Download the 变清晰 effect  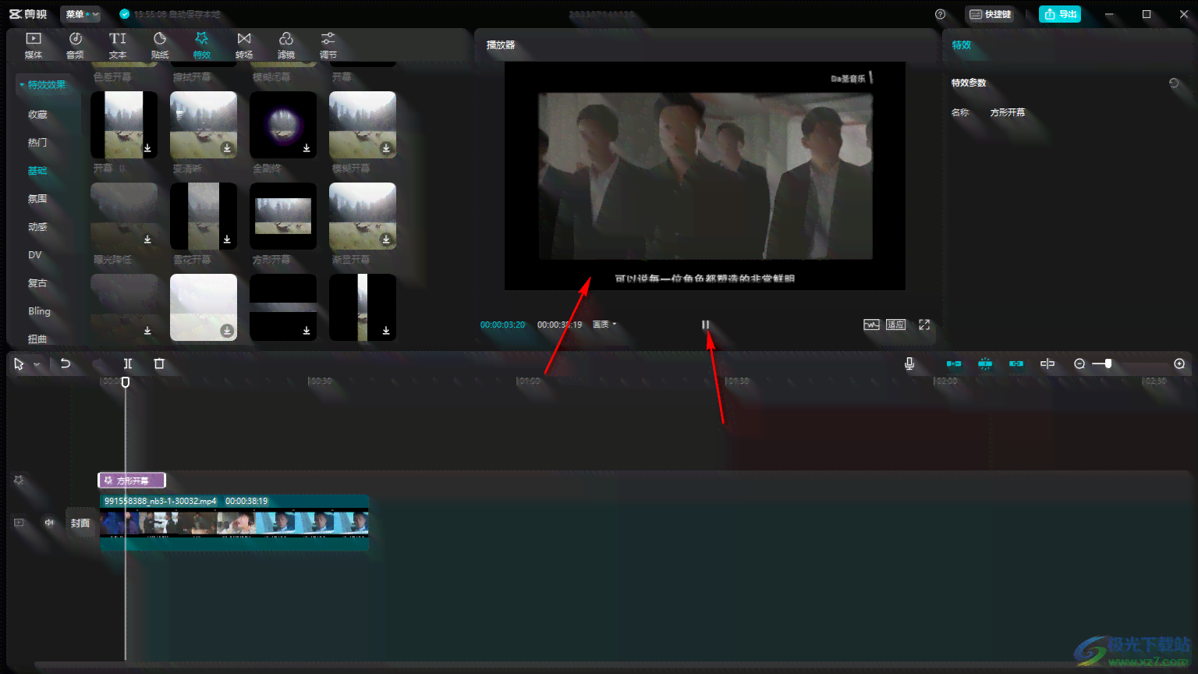tap(227, 148)
